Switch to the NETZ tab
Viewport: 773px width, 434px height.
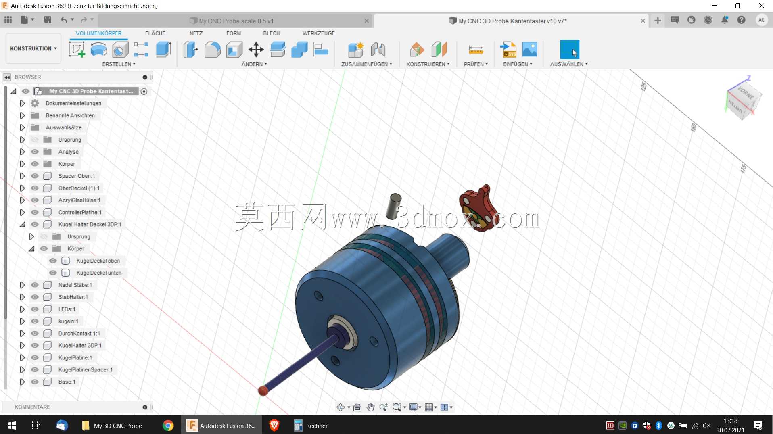(x=196, y=33)
